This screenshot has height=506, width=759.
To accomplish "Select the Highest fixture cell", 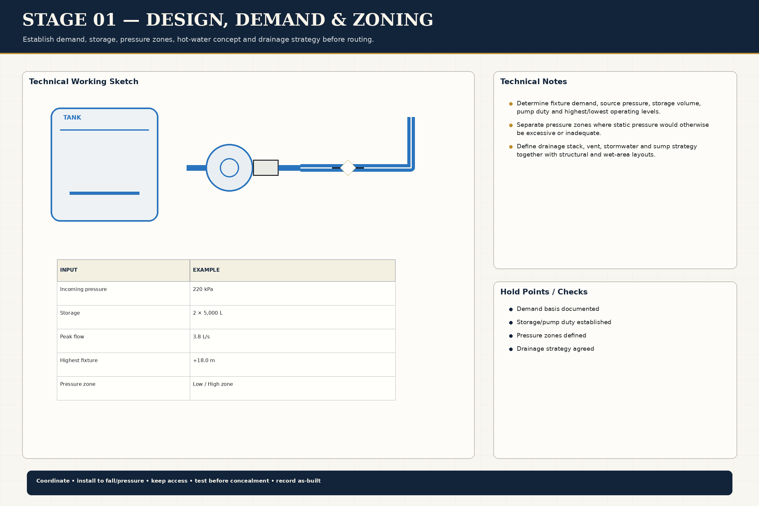I will click(123, 365).
